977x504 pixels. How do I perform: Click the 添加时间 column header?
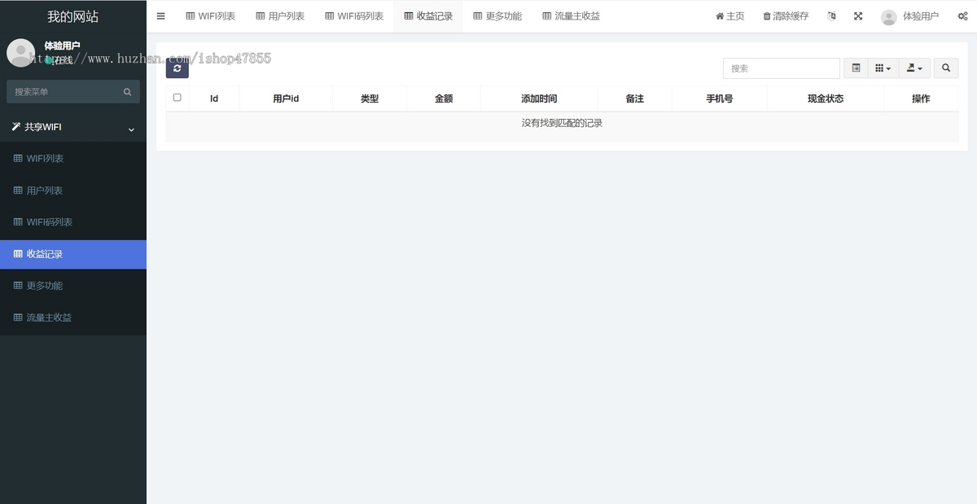(x=539, y=99)
